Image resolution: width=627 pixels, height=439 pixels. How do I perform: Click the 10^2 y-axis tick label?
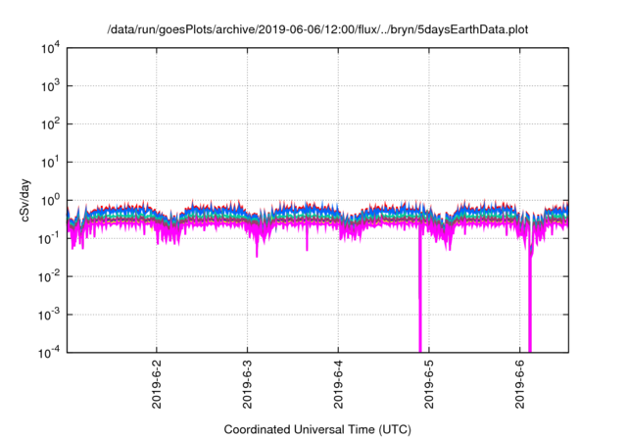pos(50,124)
